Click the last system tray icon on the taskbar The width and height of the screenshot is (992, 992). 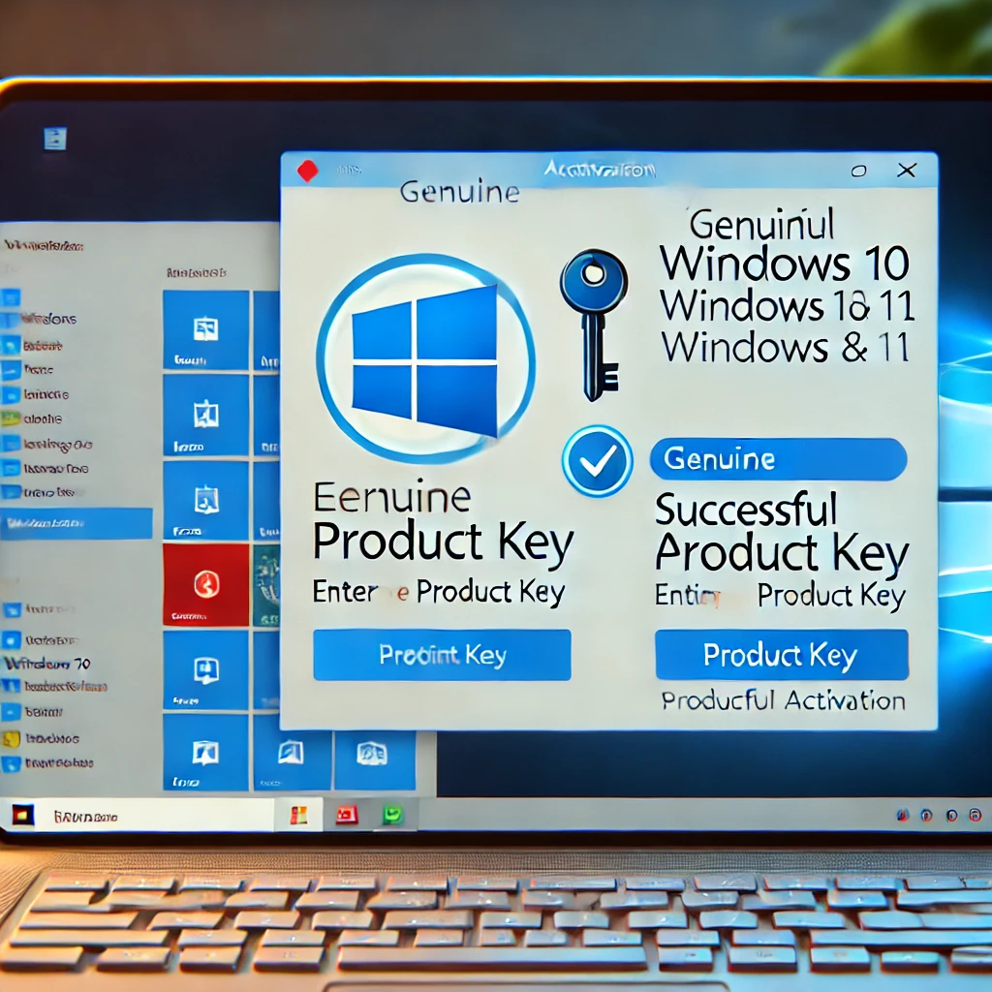975,815
